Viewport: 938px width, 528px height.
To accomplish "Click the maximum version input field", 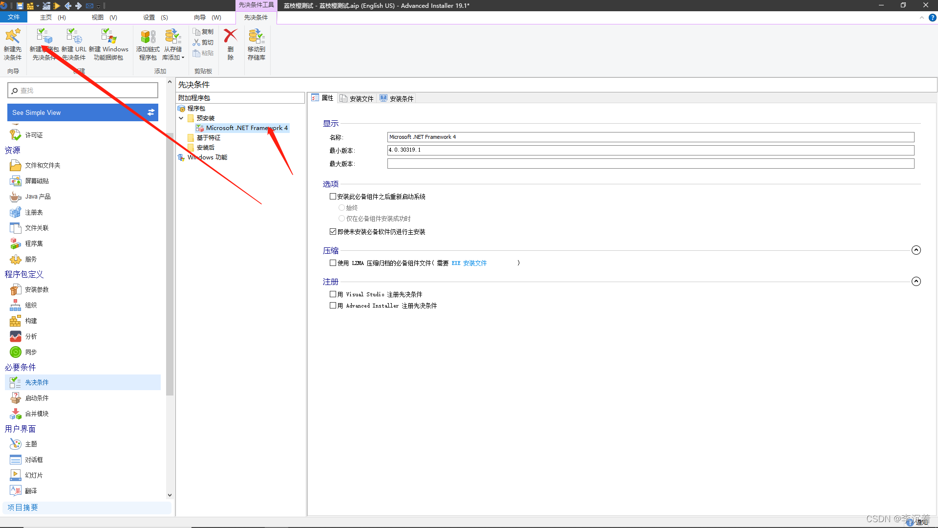I will tap(650, 164).
